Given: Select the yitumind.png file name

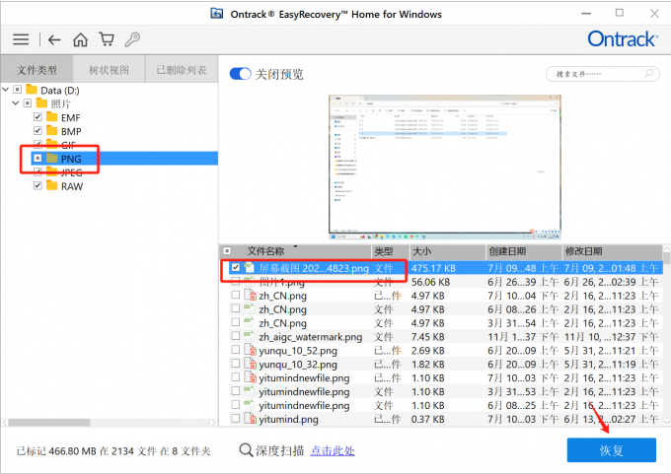Looking at the screenshot, I should 288,419.
